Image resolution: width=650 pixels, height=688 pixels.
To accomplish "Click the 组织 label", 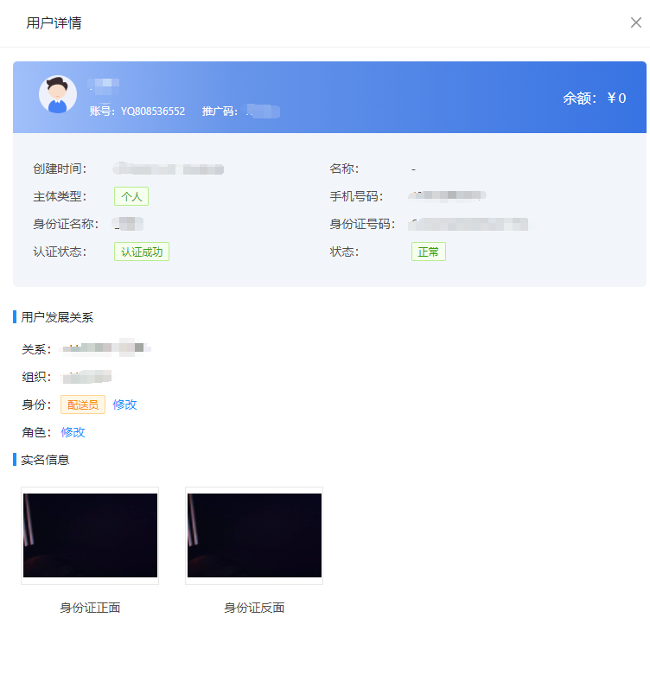I will (x=36, y=377).
